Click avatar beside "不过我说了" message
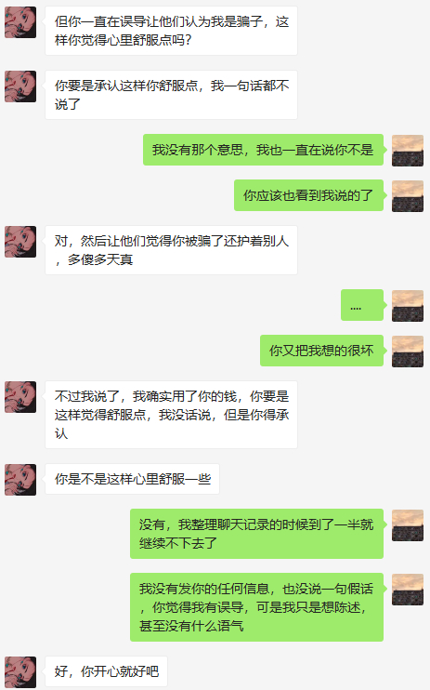This screenshot has width=430, height=690. 20,397
